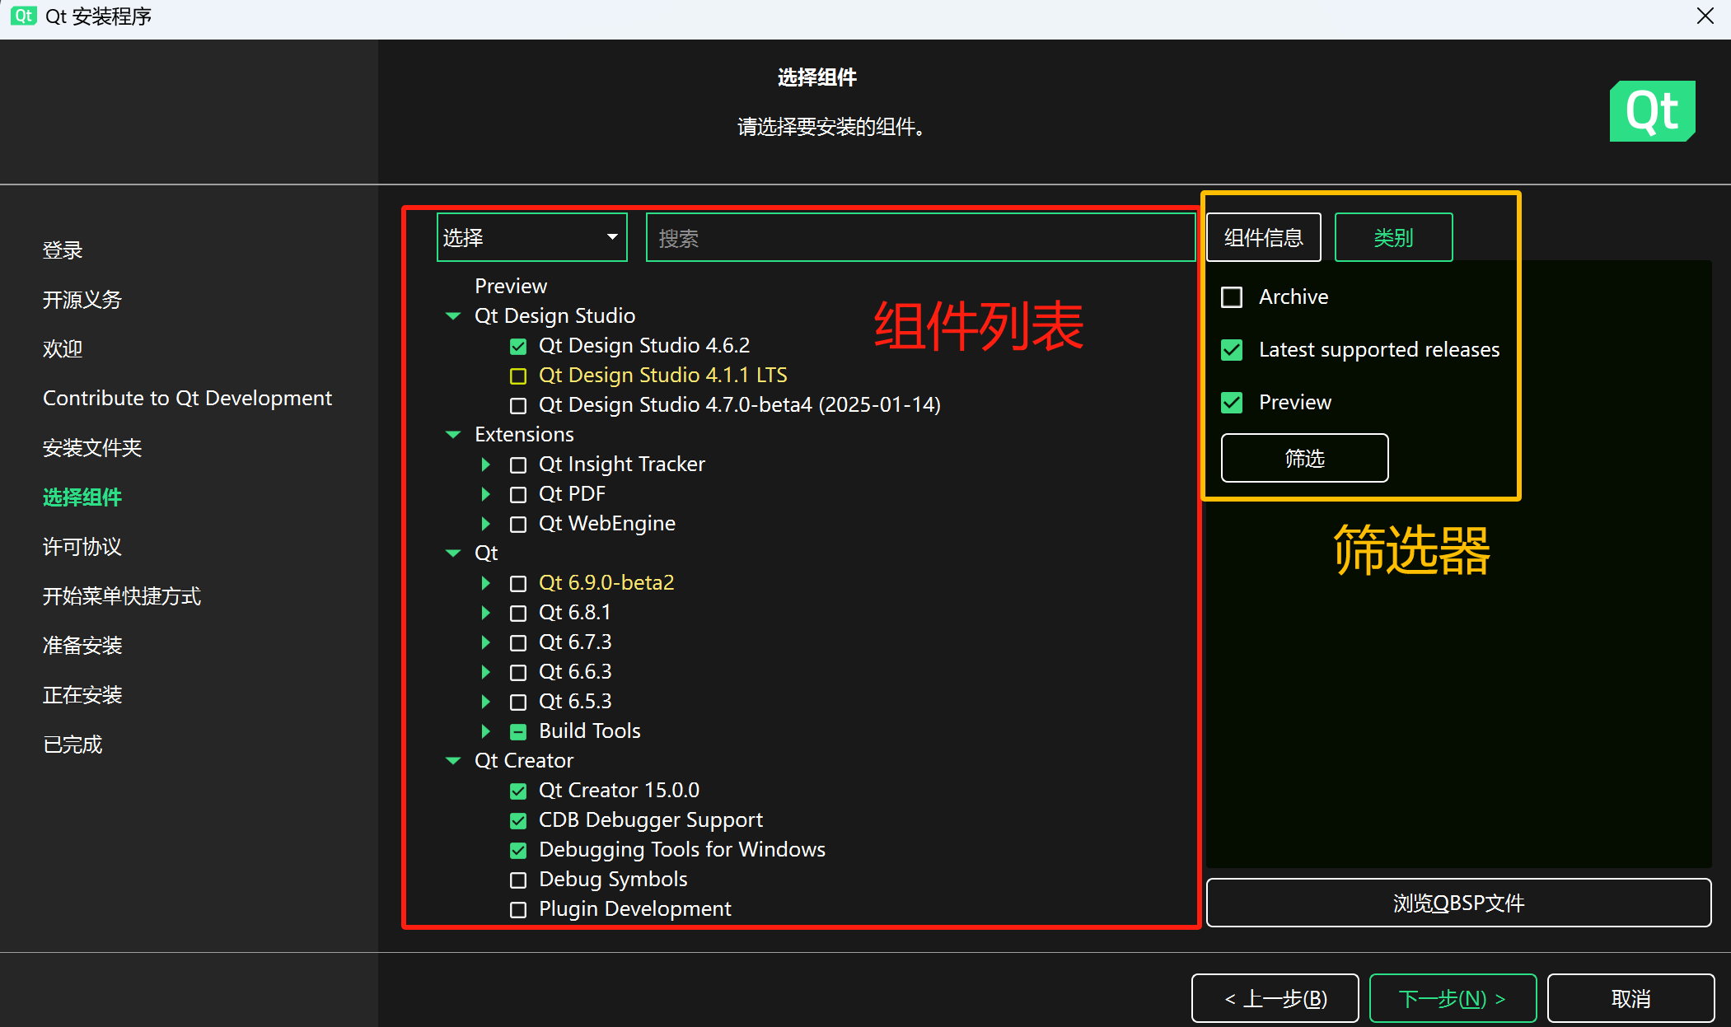Expand Qt 6.5.3 to show subcomponents

(x=485, y=702)
